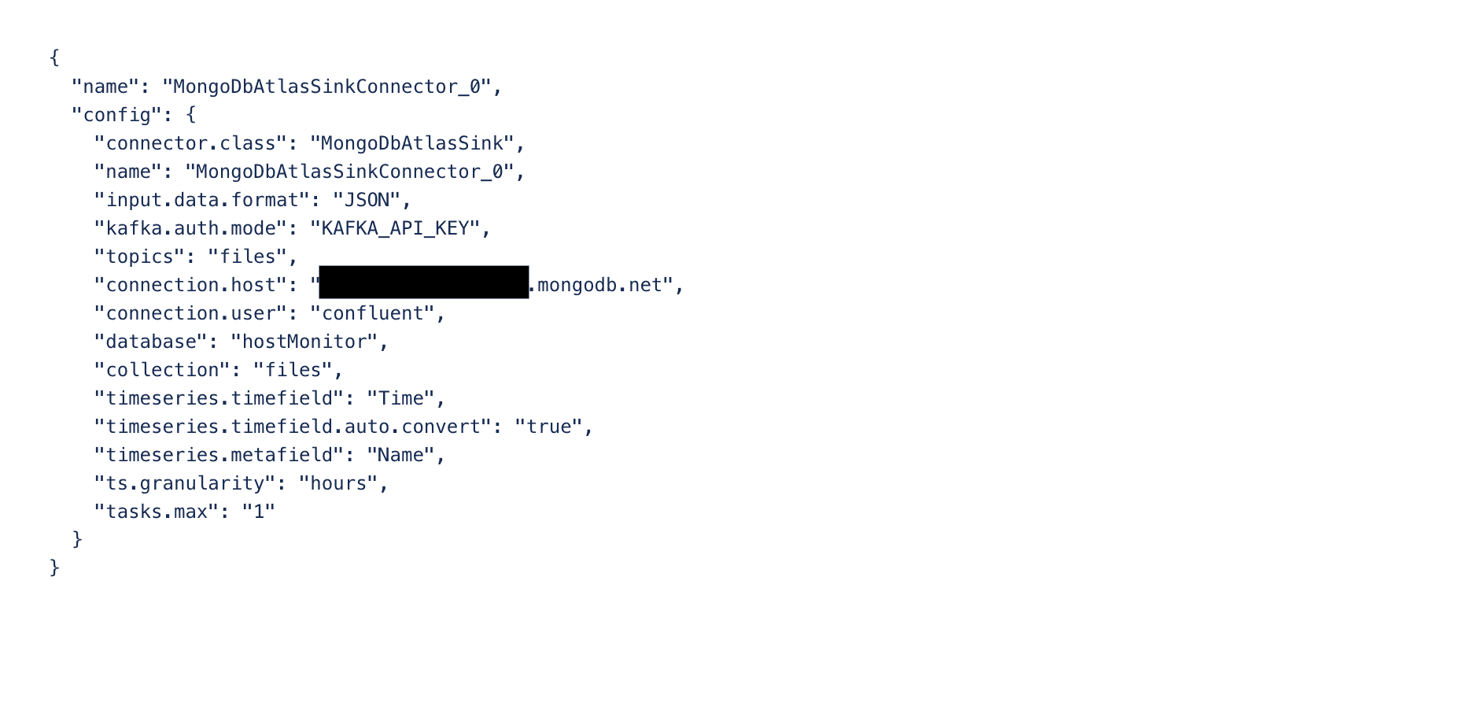Click the top-level "name" key
This screenshot has width=1468, height=721.
tap(105, 87)
